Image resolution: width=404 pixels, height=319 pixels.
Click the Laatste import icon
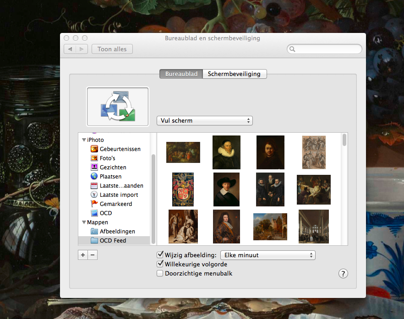tap(94, 195)
